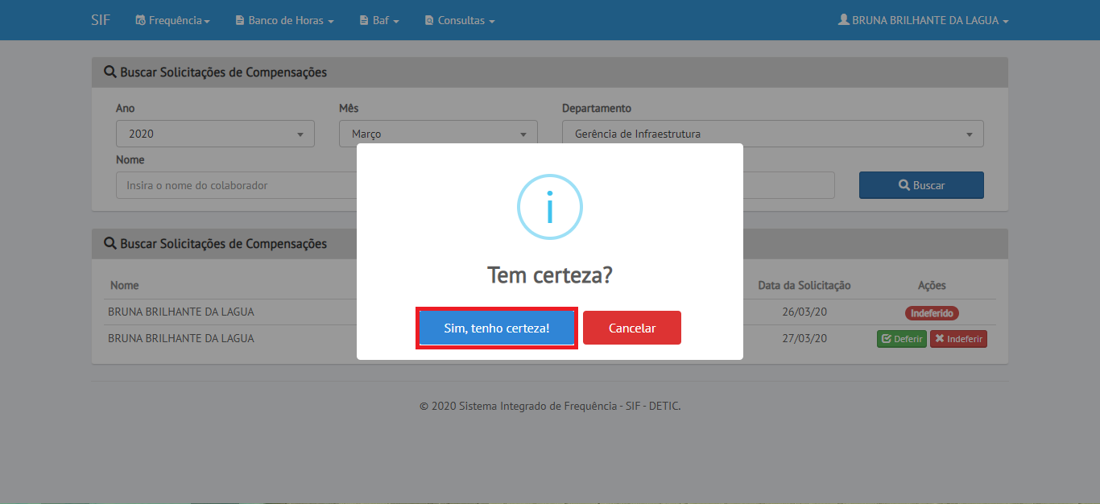This screenshot has height=504, width=1100.
Task: Click the X icon on Indeferir
Action: coord(939,339)
